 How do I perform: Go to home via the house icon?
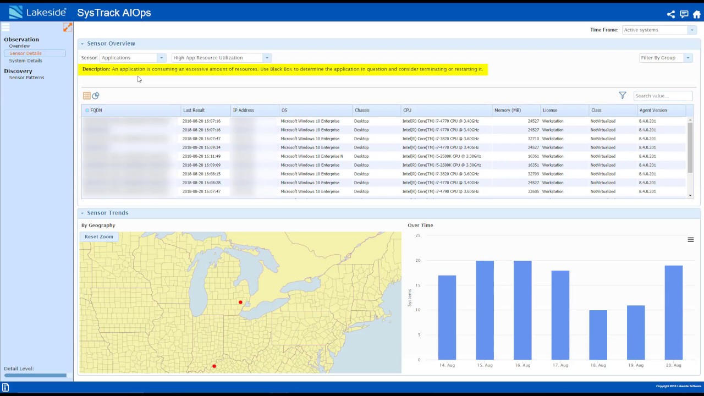point(696,14)
